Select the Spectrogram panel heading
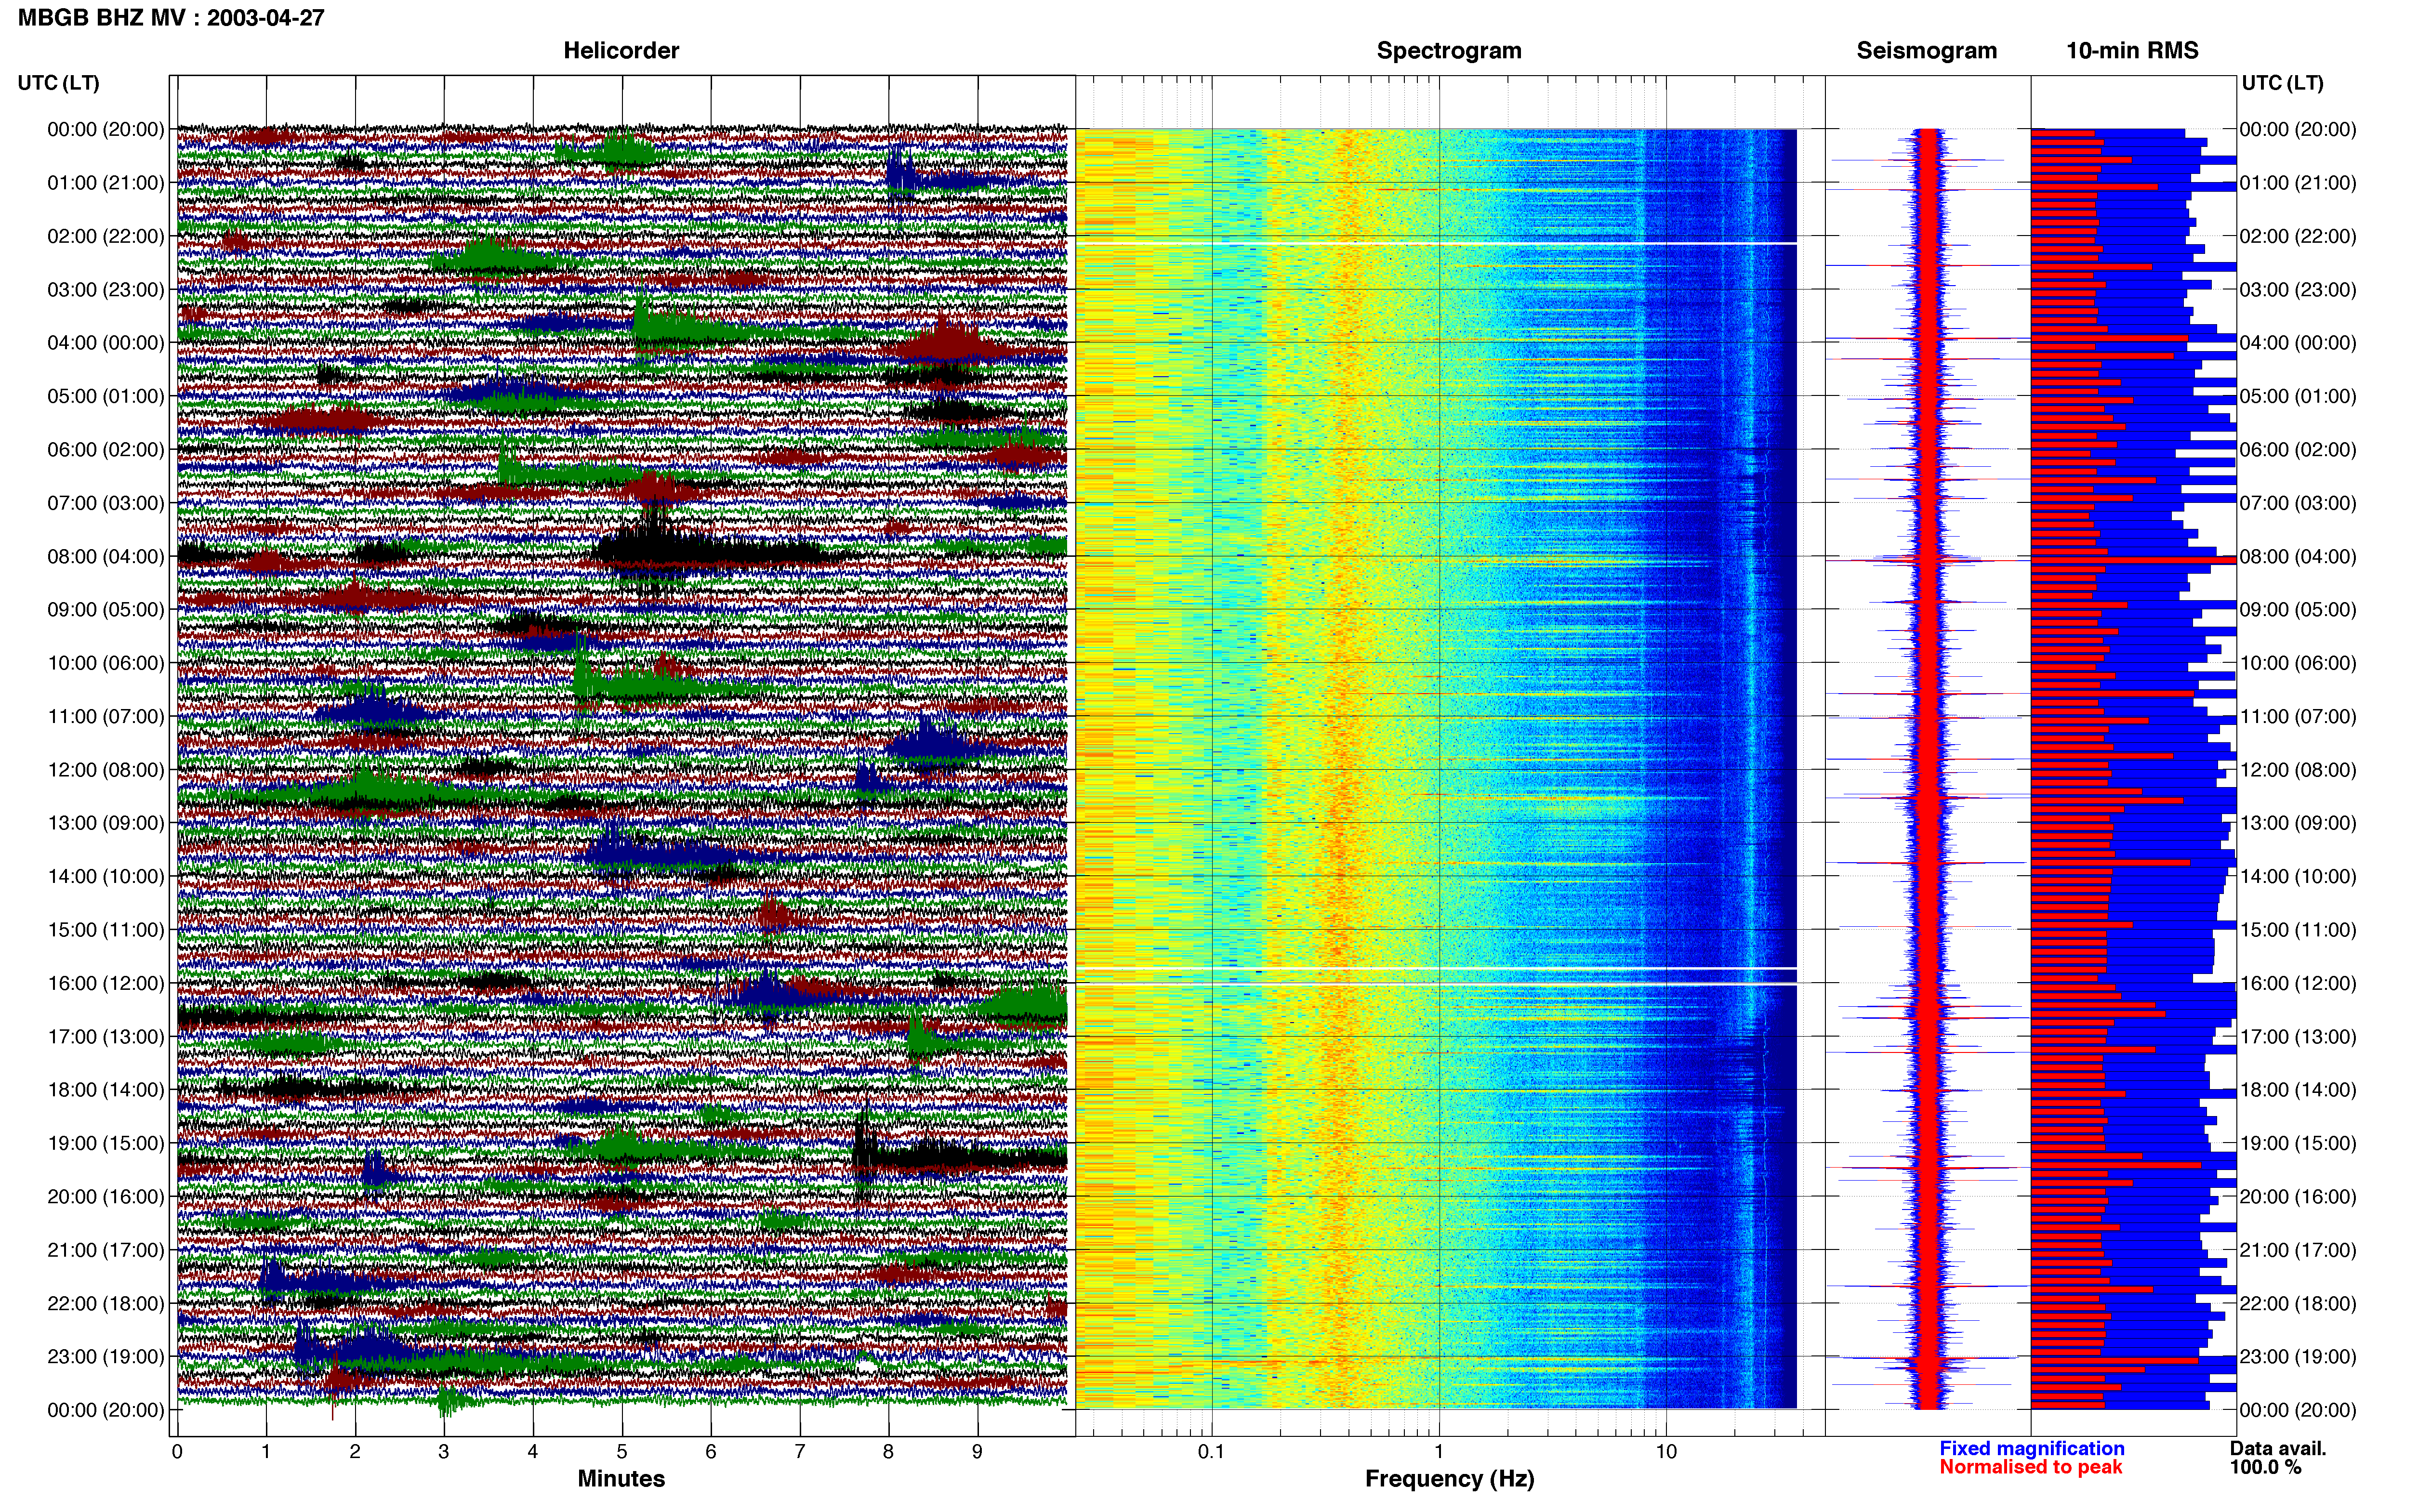Screen dimensions: 2418x1512 (1449, 51)
